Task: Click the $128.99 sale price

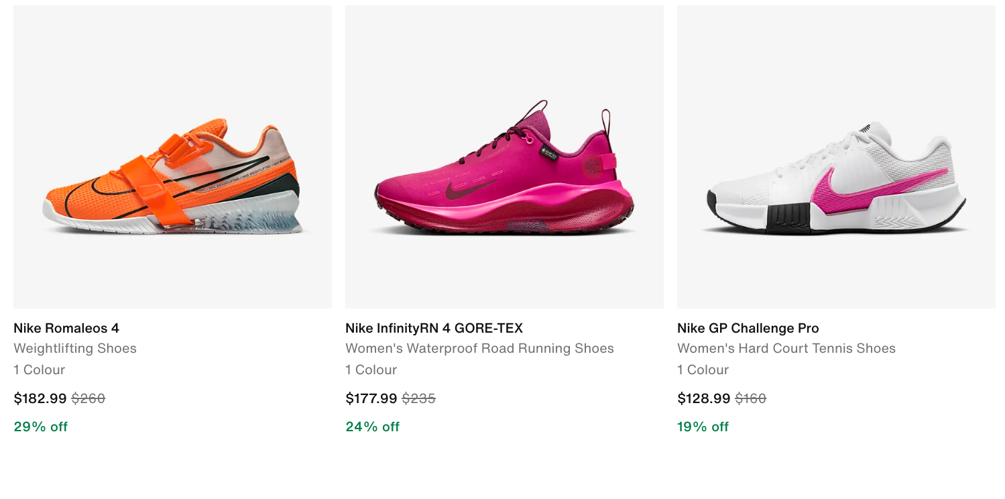Action: [x=703, y=398]
